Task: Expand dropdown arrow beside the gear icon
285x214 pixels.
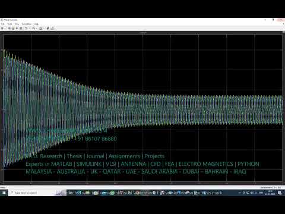Action: pyautogui.click(x=5, y=28)
